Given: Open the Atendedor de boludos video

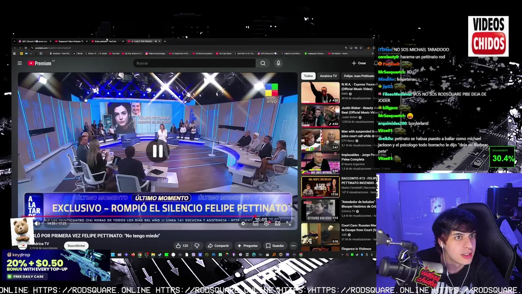Looking at the screenshot, I should (320, 210).
